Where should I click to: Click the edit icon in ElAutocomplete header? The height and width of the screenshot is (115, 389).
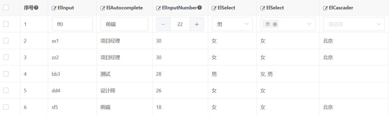click(103, 8)
